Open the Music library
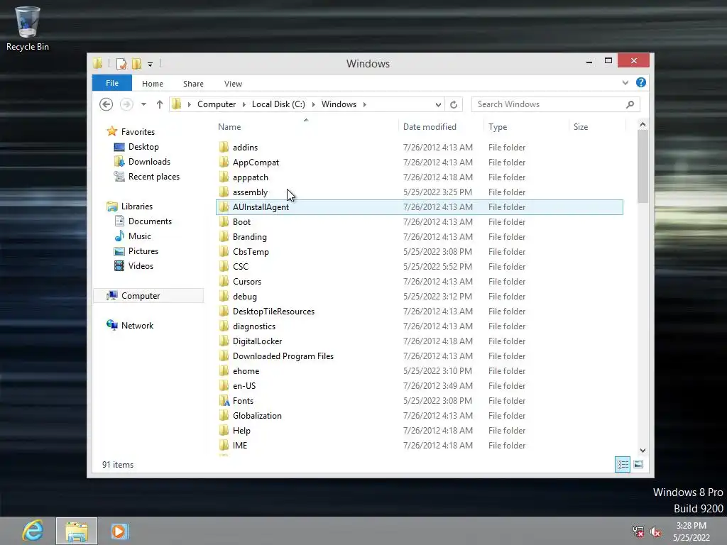Image resolution: width=727 pixels, height=545 pixels. tap(140, 236)
